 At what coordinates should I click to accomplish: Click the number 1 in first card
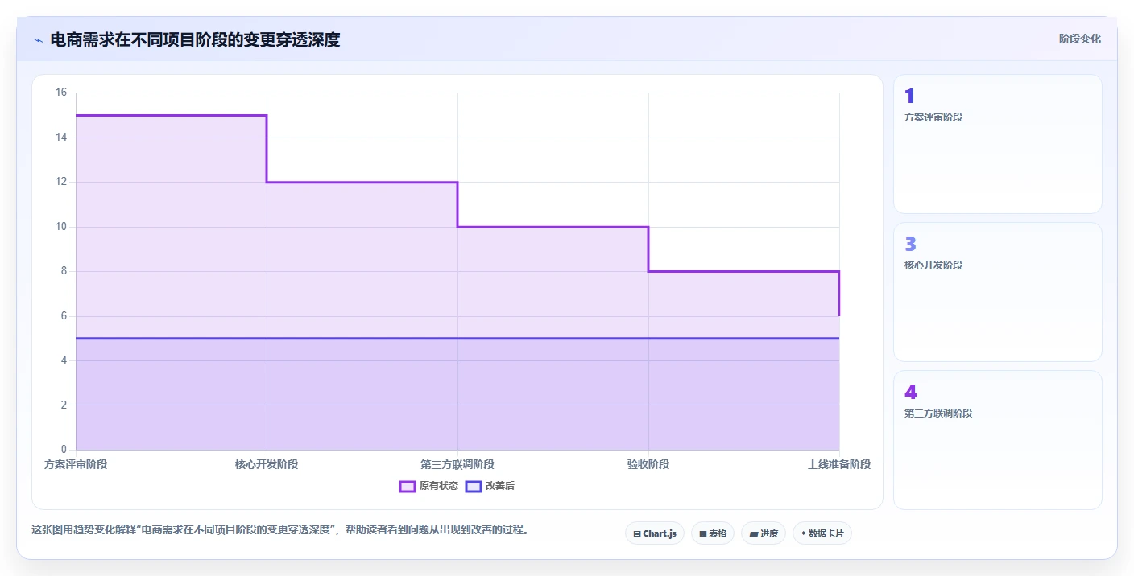(x=909, y=97)
